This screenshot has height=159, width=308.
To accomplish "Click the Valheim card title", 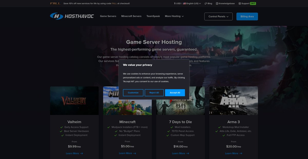I will click(x=74, y=122).
